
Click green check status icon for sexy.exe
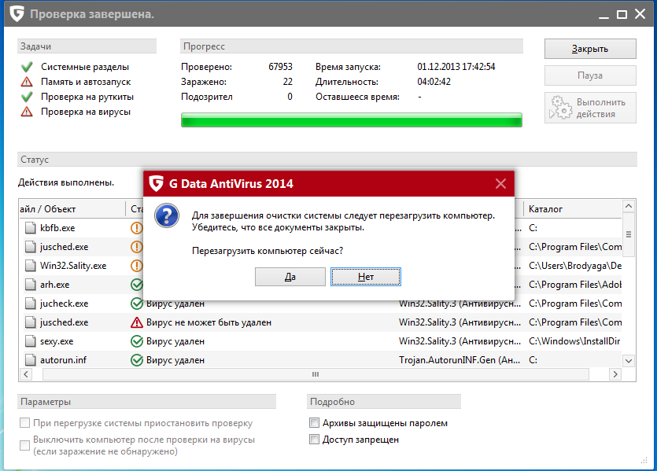click(x=137, y=341)
